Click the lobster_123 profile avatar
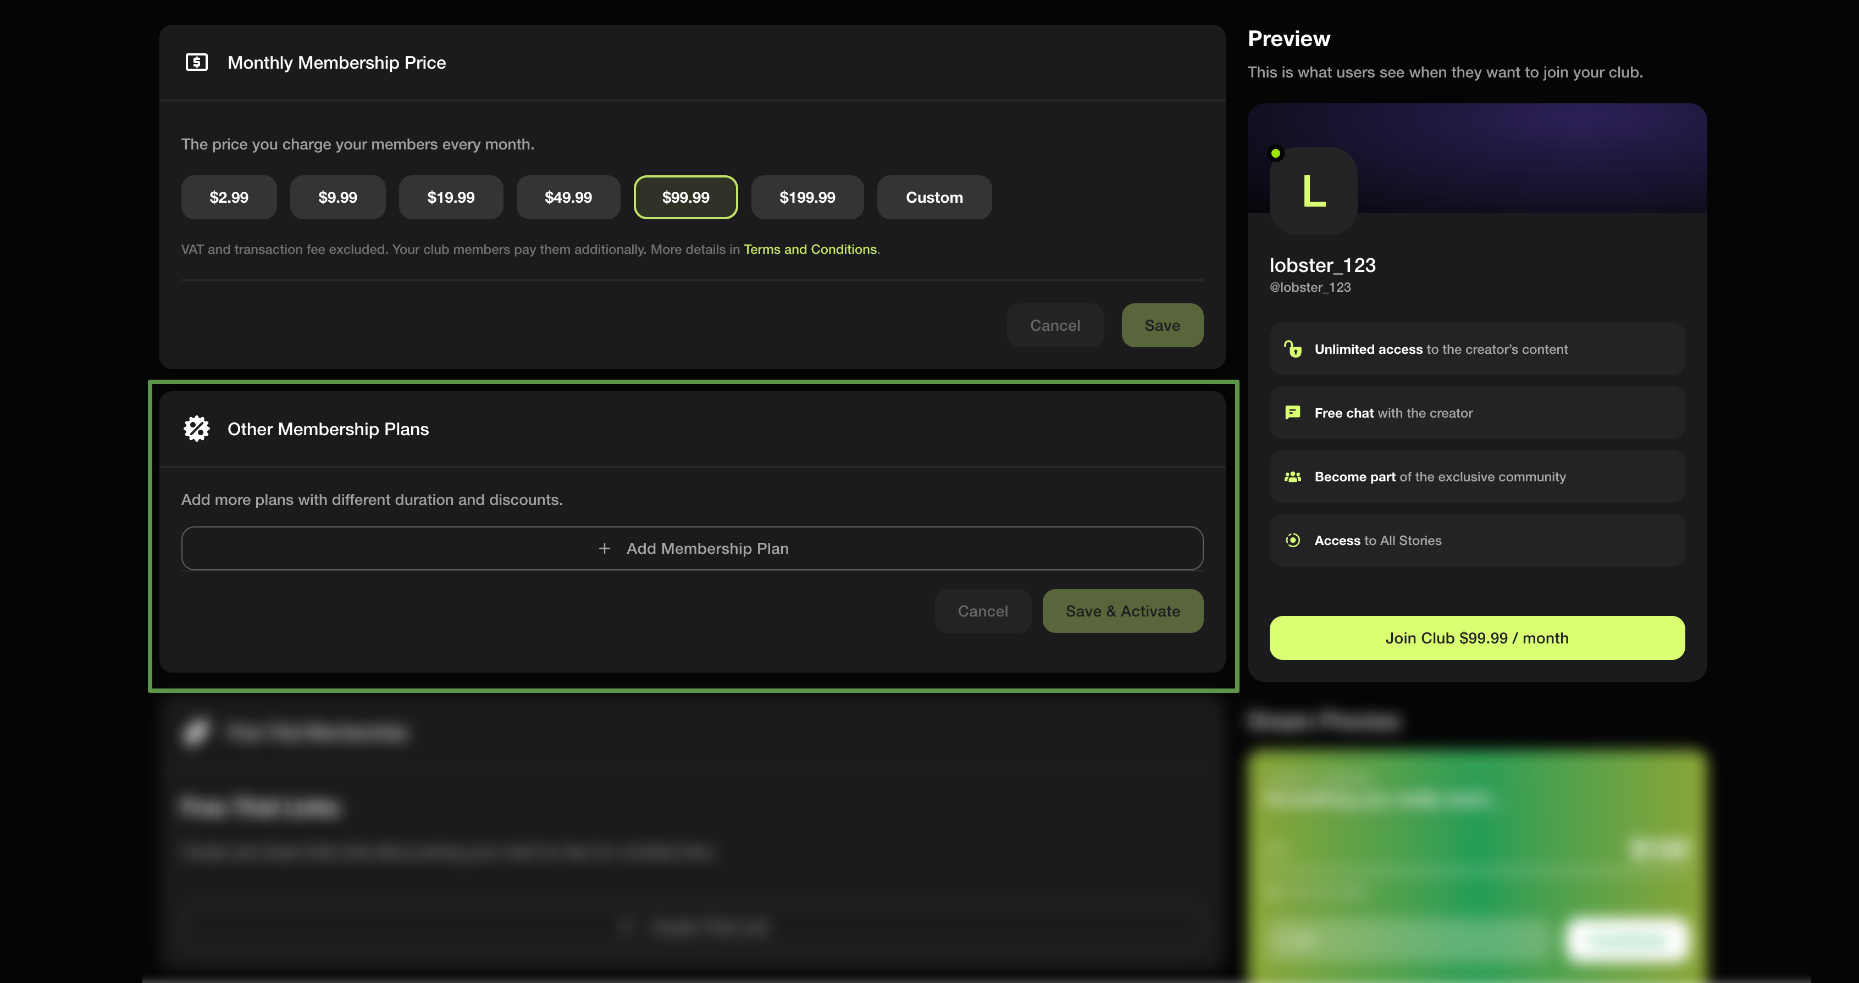Viewport: 1859px width, 983px height. (x=1313, y=191)
